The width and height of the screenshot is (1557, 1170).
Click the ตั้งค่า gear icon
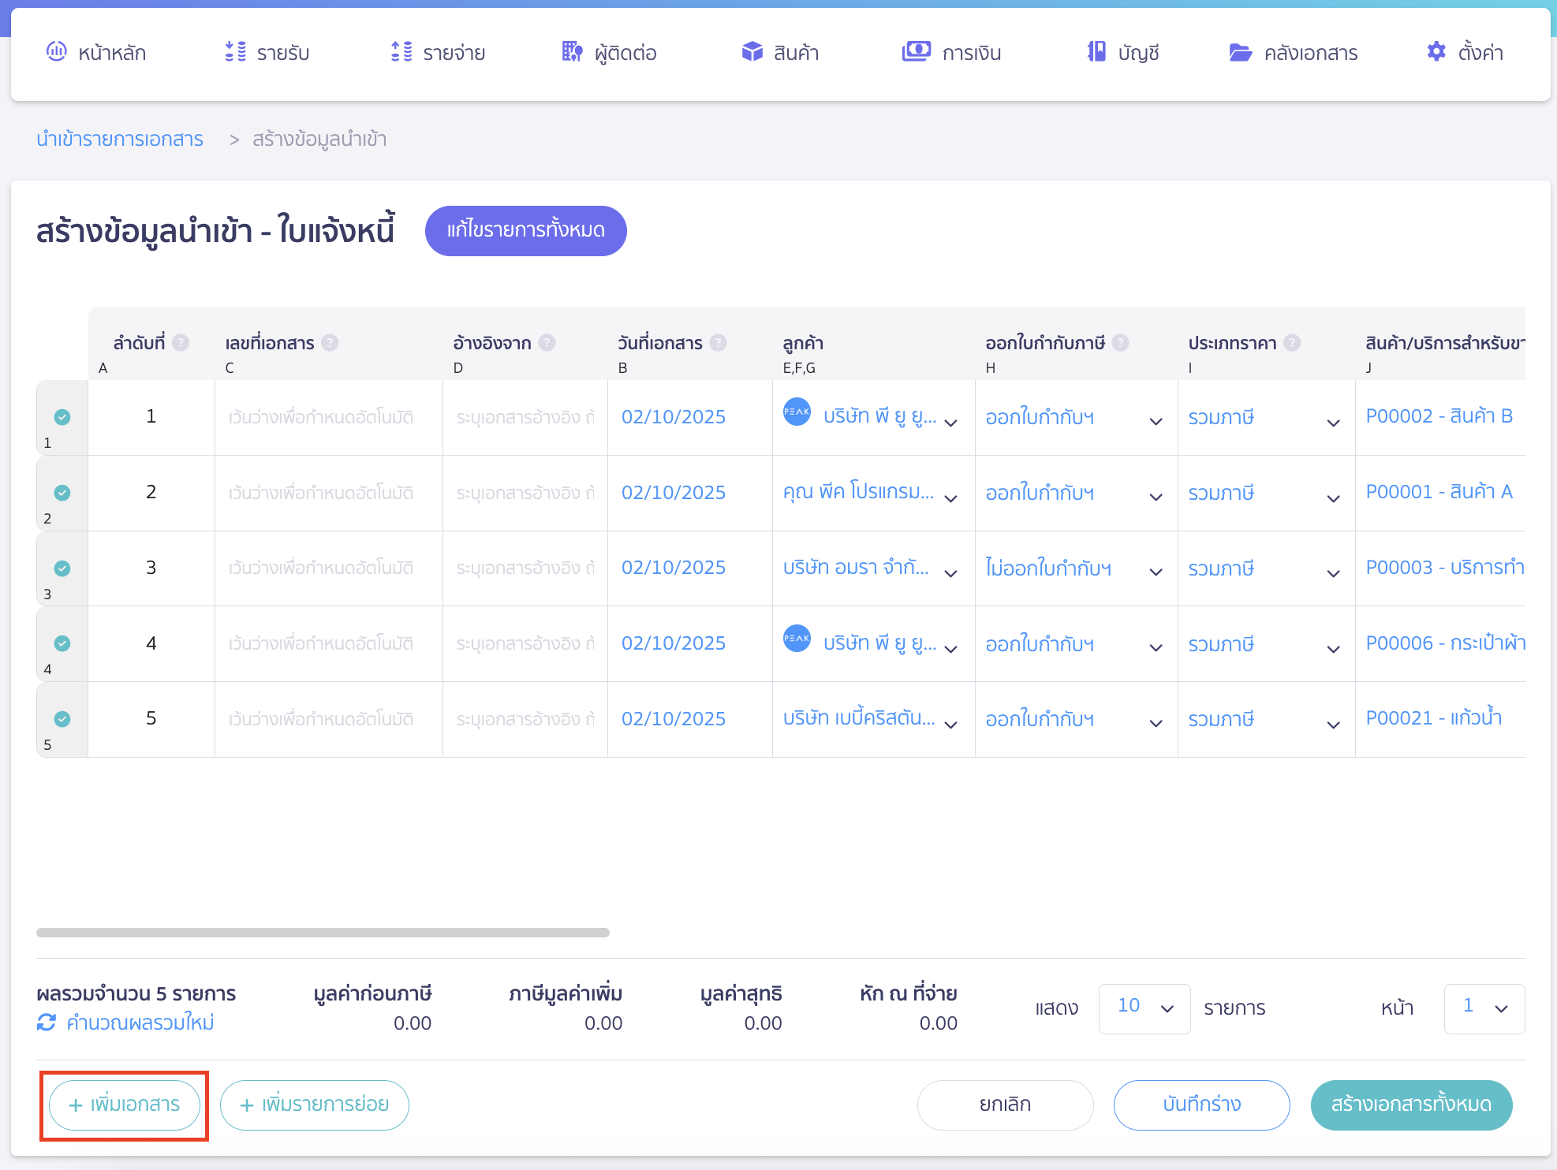[1436, 52]
